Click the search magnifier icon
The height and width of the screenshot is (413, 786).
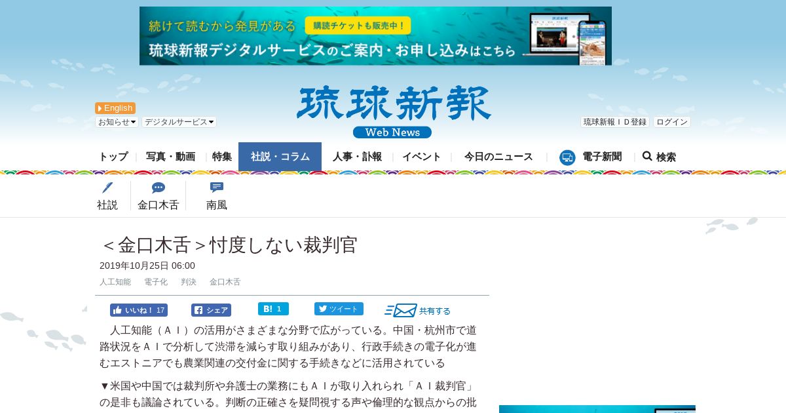647,156
